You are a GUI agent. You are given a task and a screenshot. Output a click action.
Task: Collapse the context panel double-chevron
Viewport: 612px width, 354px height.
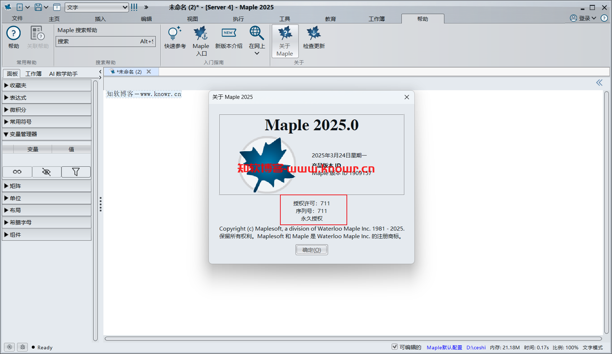click(x=599, y=83)
